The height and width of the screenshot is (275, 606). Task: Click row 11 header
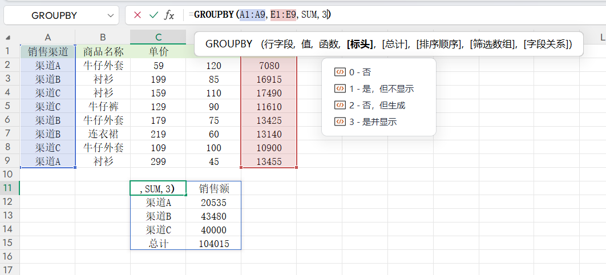tap(9, 188)
